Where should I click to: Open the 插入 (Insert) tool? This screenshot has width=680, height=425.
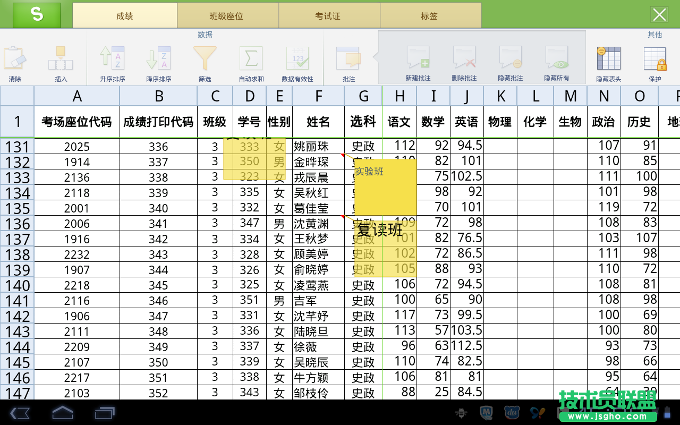[x=60, y=62]
